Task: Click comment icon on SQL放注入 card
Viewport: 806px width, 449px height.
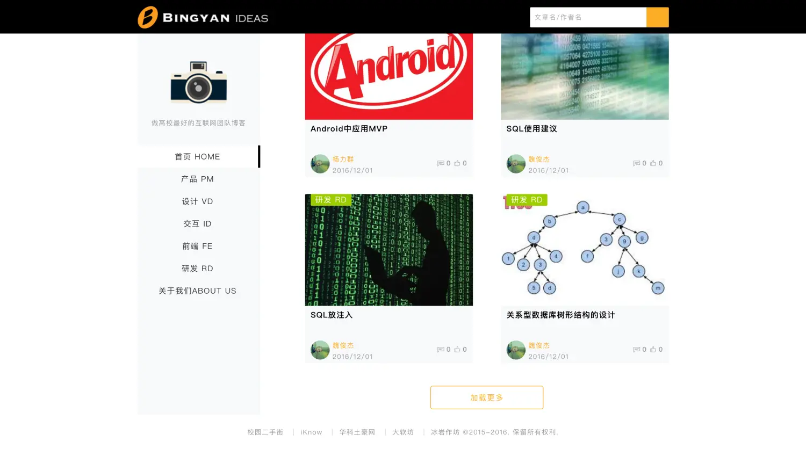Action: click(441, 350)
